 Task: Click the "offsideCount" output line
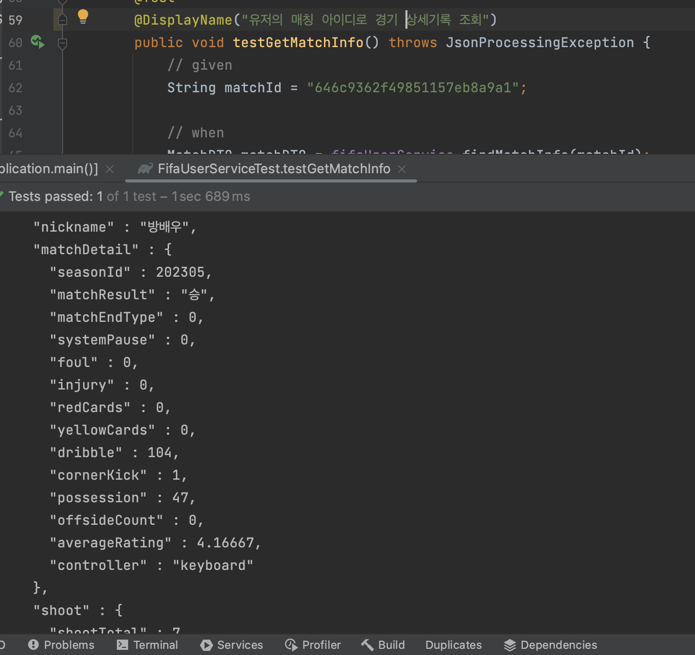coord(127,520)
